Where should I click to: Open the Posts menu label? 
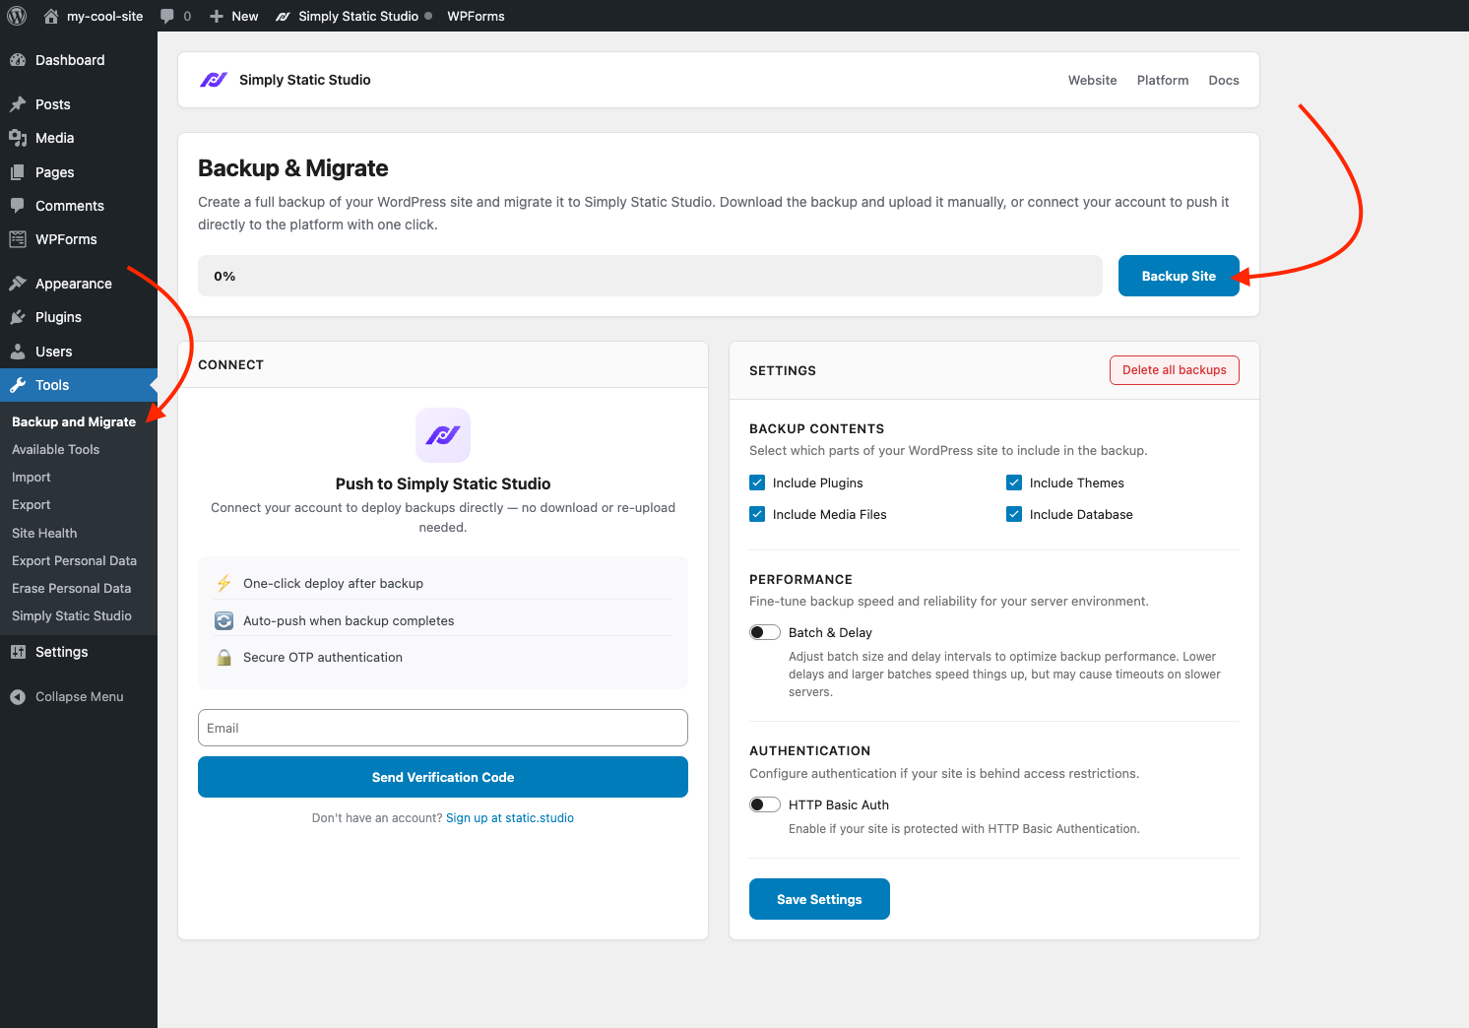point(53,104)
